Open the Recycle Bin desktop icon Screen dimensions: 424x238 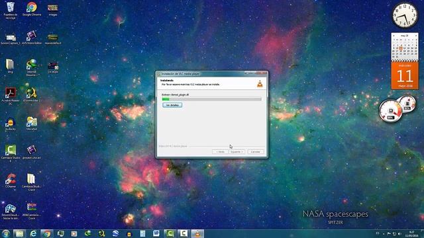[11, 10]
